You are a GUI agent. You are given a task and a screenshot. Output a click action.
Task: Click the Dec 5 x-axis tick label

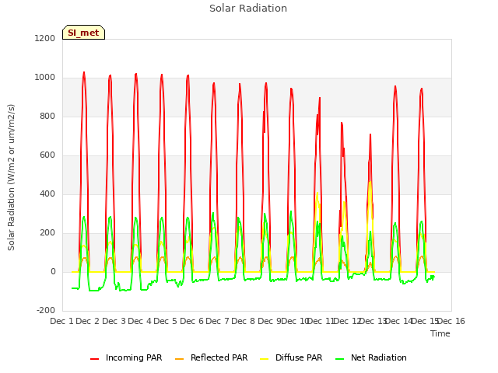click(x=165, y=321)
